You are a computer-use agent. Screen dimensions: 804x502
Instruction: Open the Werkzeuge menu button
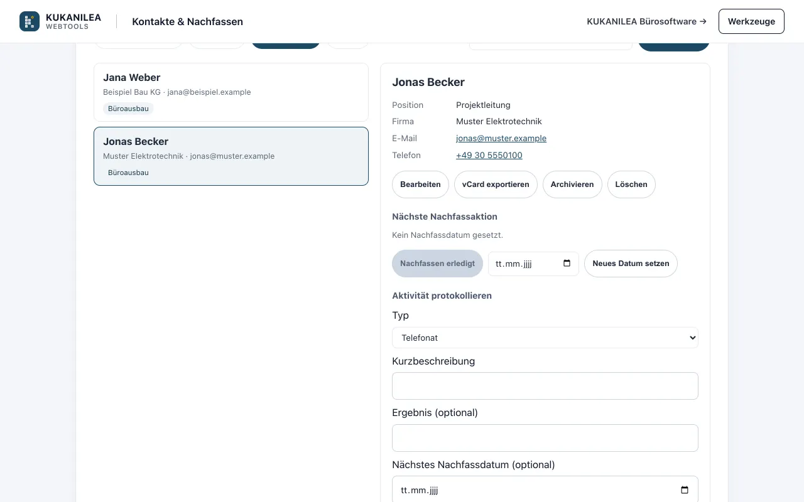pyautogui.click(x=751, y=21)
